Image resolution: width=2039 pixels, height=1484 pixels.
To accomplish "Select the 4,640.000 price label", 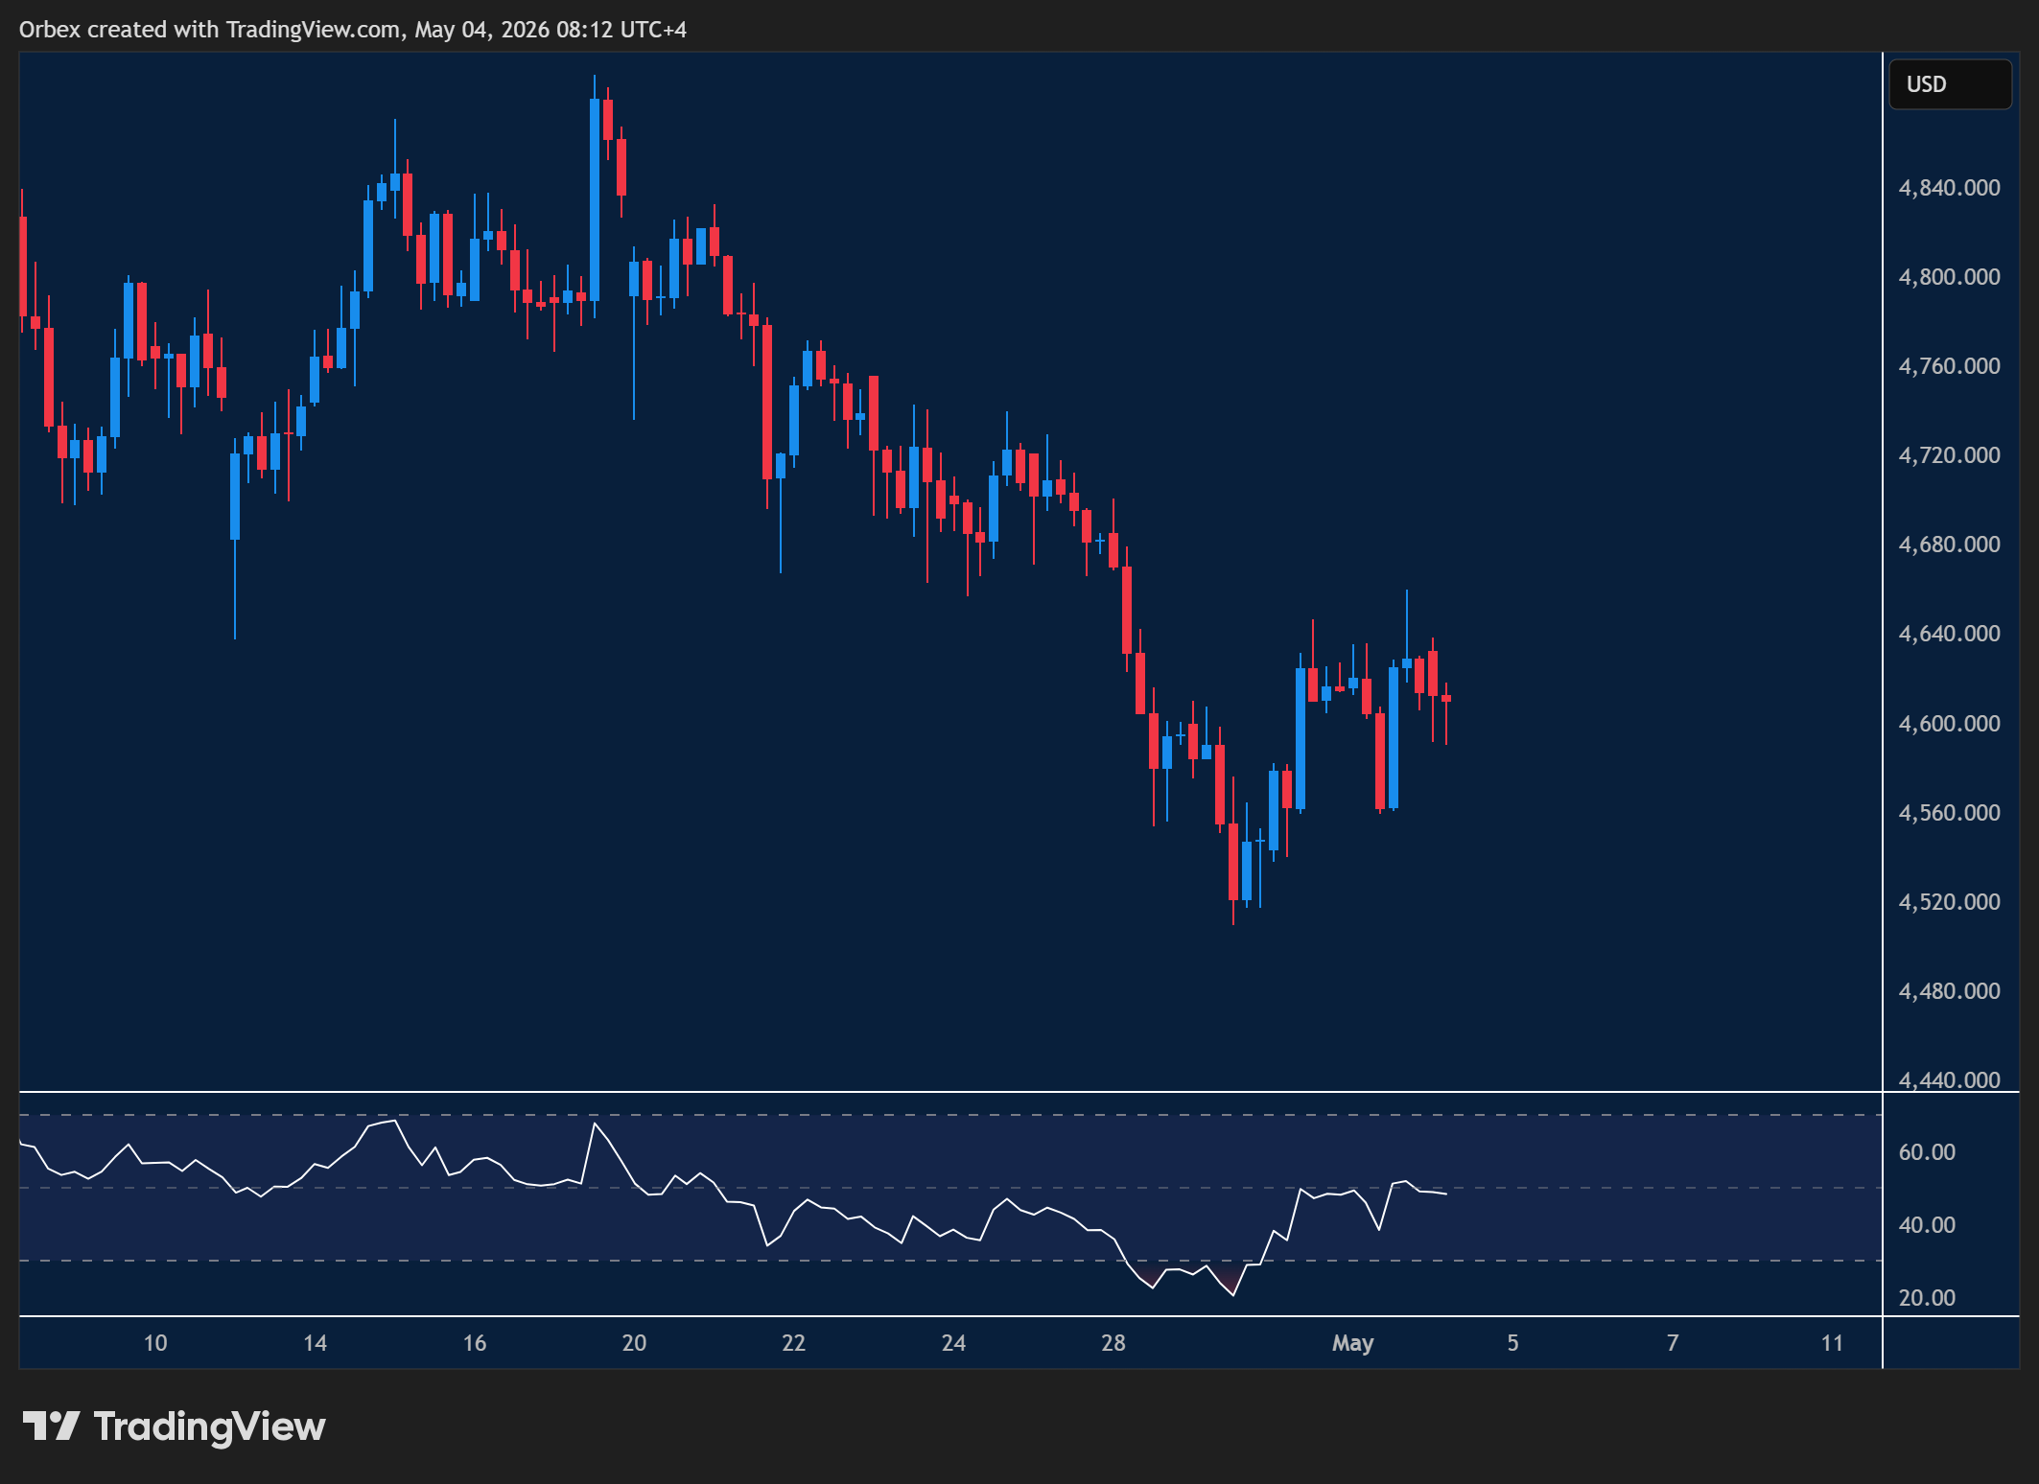I will tap(1949, 633).
